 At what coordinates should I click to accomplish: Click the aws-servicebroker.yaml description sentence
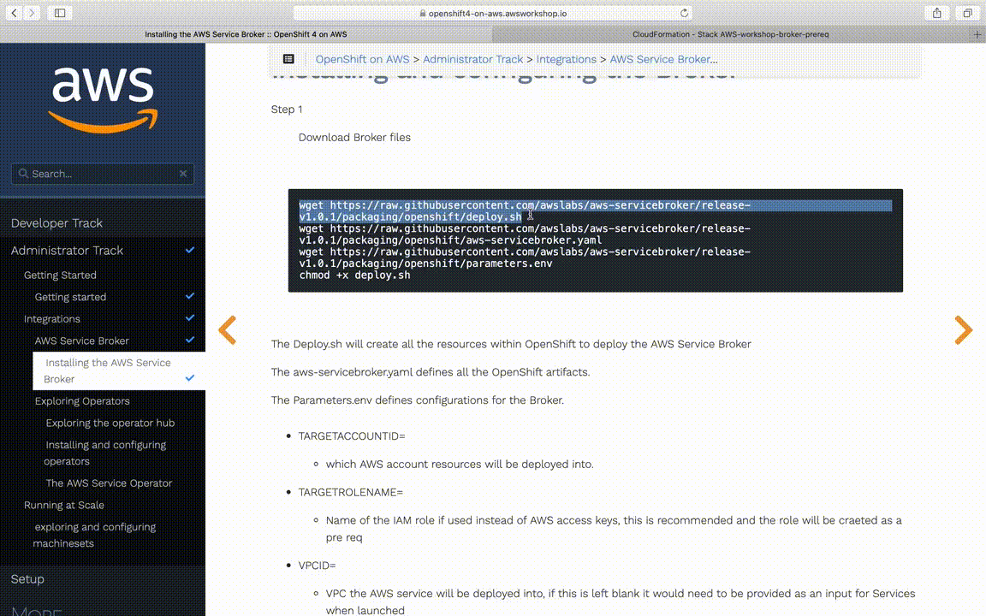tap(431, 372)
